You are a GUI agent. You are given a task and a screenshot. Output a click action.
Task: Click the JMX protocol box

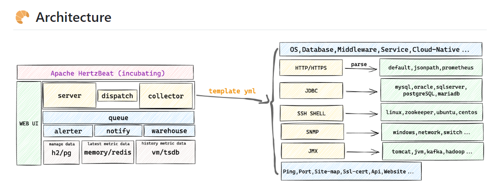point(313,151)
